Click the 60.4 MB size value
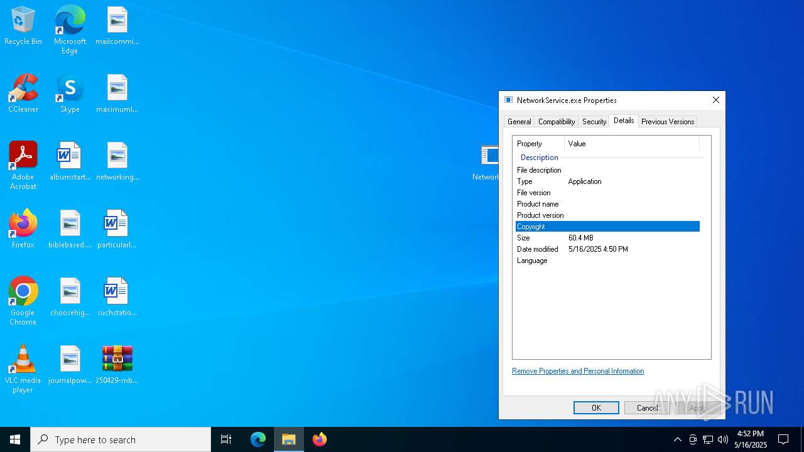 pos(580,238)
